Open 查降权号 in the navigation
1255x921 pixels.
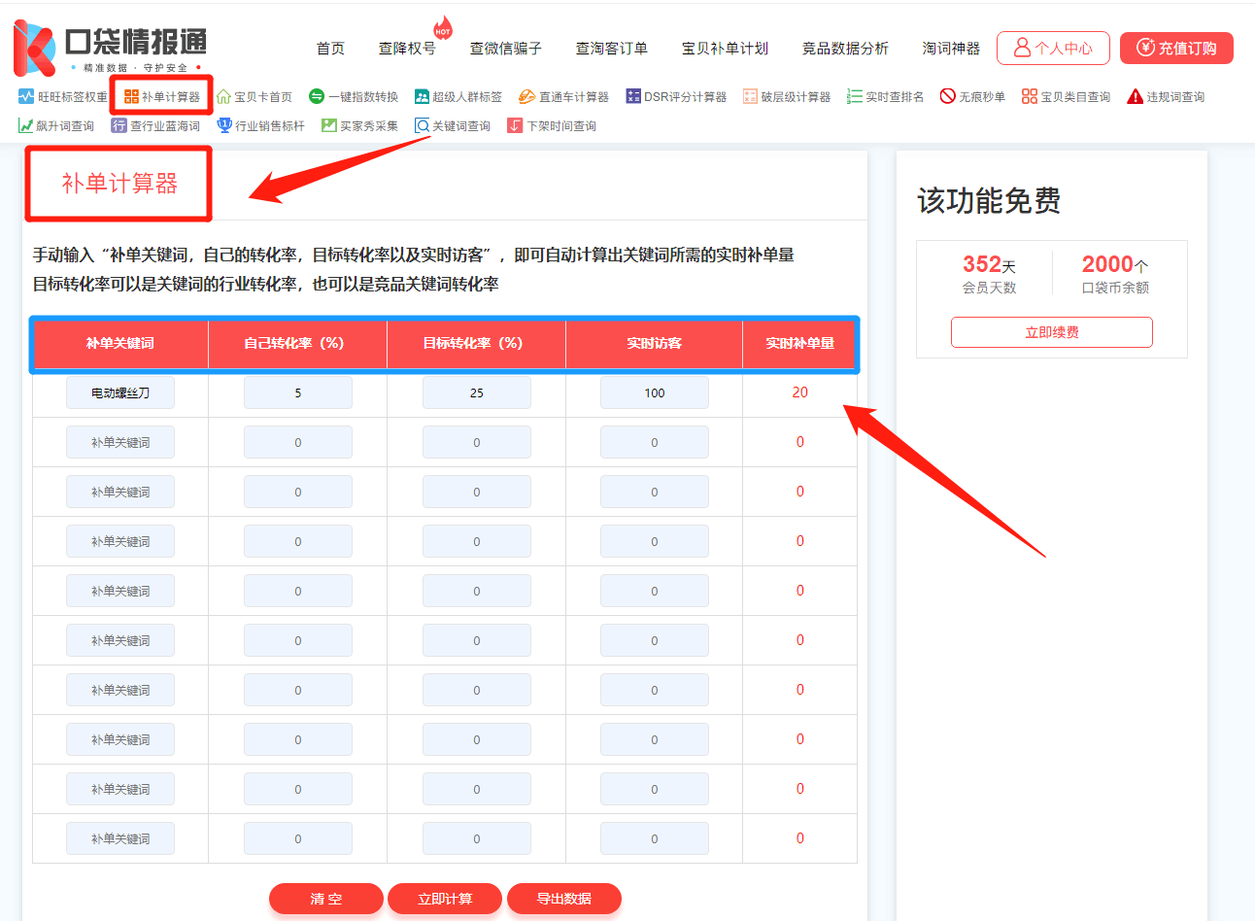tap(407, 49)
